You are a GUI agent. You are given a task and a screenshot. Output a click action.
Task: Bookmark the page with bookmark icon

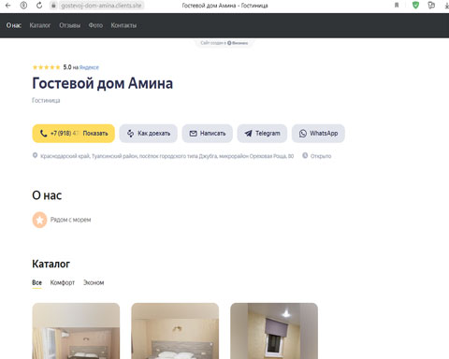(397, 6)
